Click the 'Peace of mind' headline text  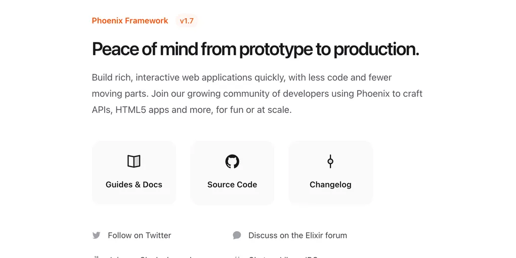[x=255, y=49]
